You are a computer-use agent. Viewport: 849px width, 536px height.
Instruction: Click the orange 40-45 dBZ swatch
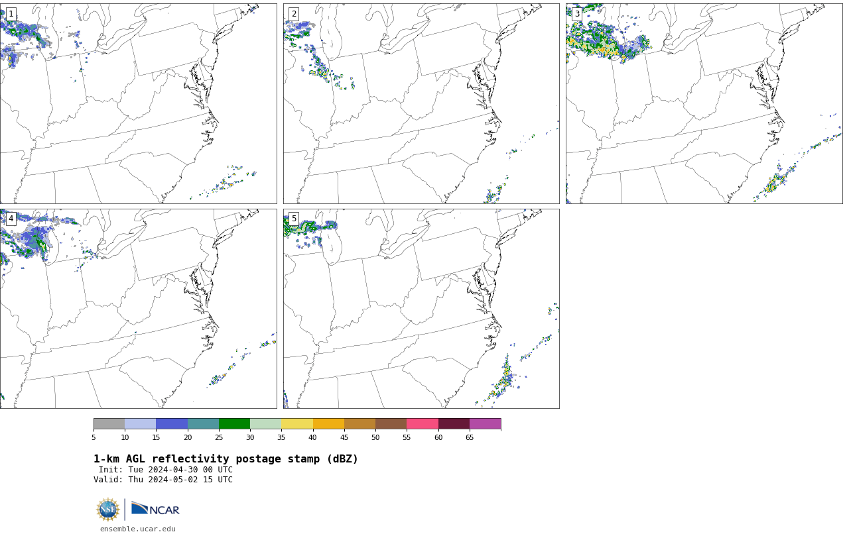[x=328, y=424]
